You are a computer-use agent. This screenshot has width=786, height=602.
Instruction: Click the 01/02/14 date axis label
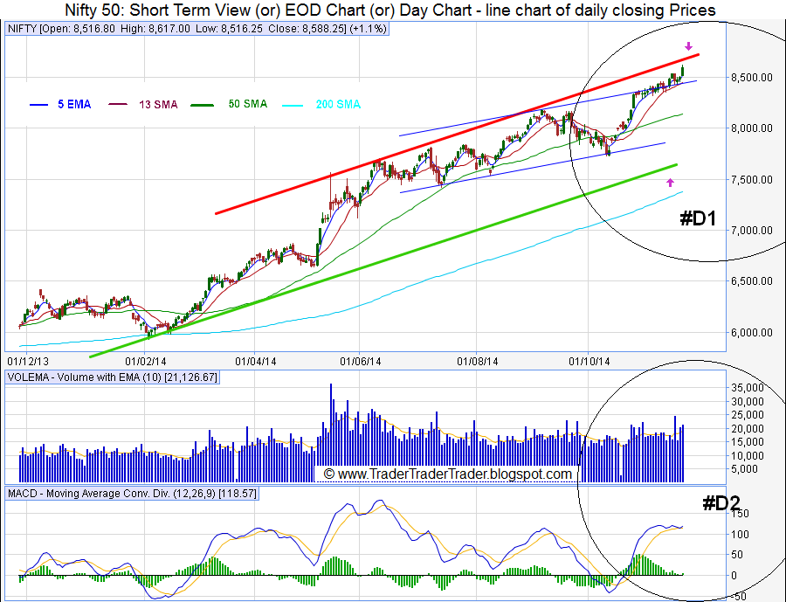146,361
